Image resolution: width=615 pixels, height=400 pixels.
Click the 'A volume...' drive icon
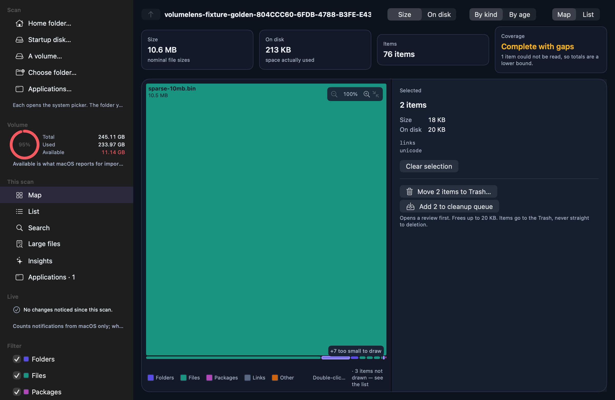[19, 56]
